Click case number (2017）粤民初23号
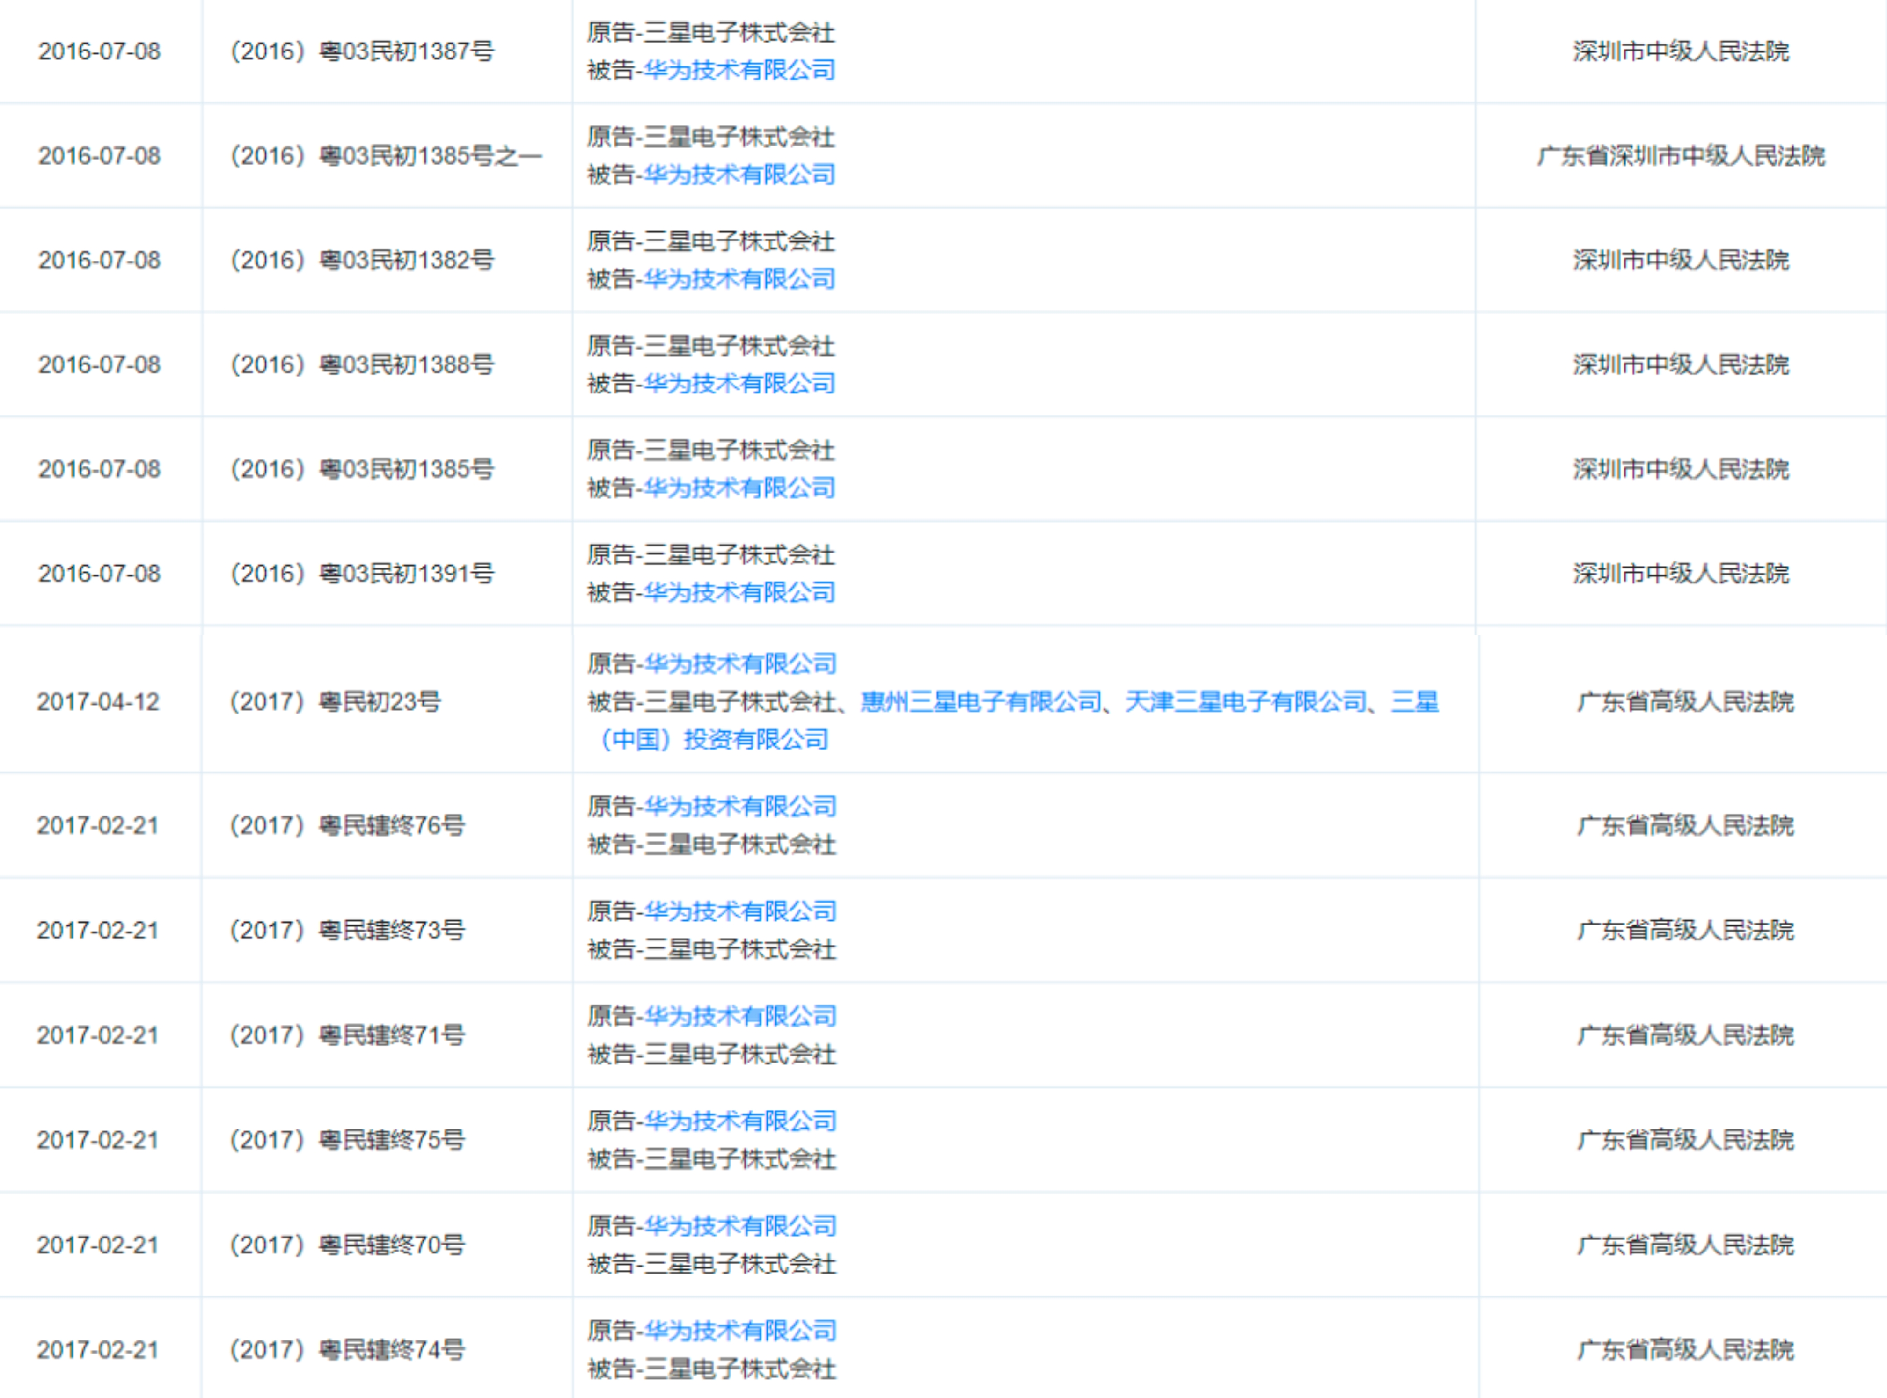The image size is (1887, 1398). point(335,702)
